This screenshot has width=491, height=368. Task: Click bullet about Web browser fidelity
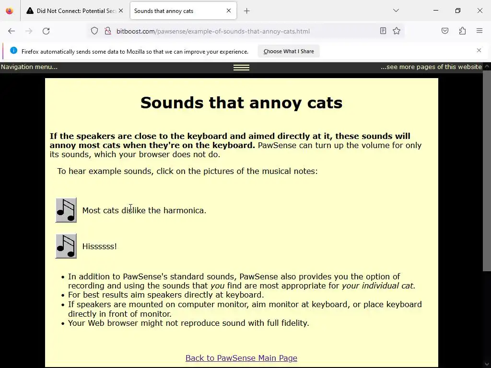(x=188, y=323)
